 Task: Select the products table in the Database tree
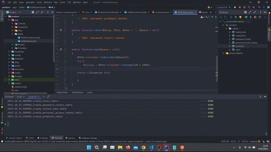click(x=240, y=46)
